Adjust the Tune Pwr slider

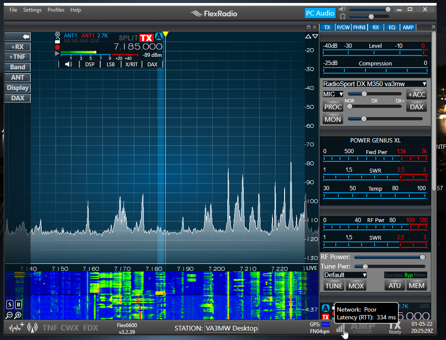(390, 266)
